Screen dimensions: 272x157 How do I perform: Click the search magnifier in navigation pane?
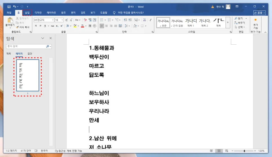pos(48,46)
